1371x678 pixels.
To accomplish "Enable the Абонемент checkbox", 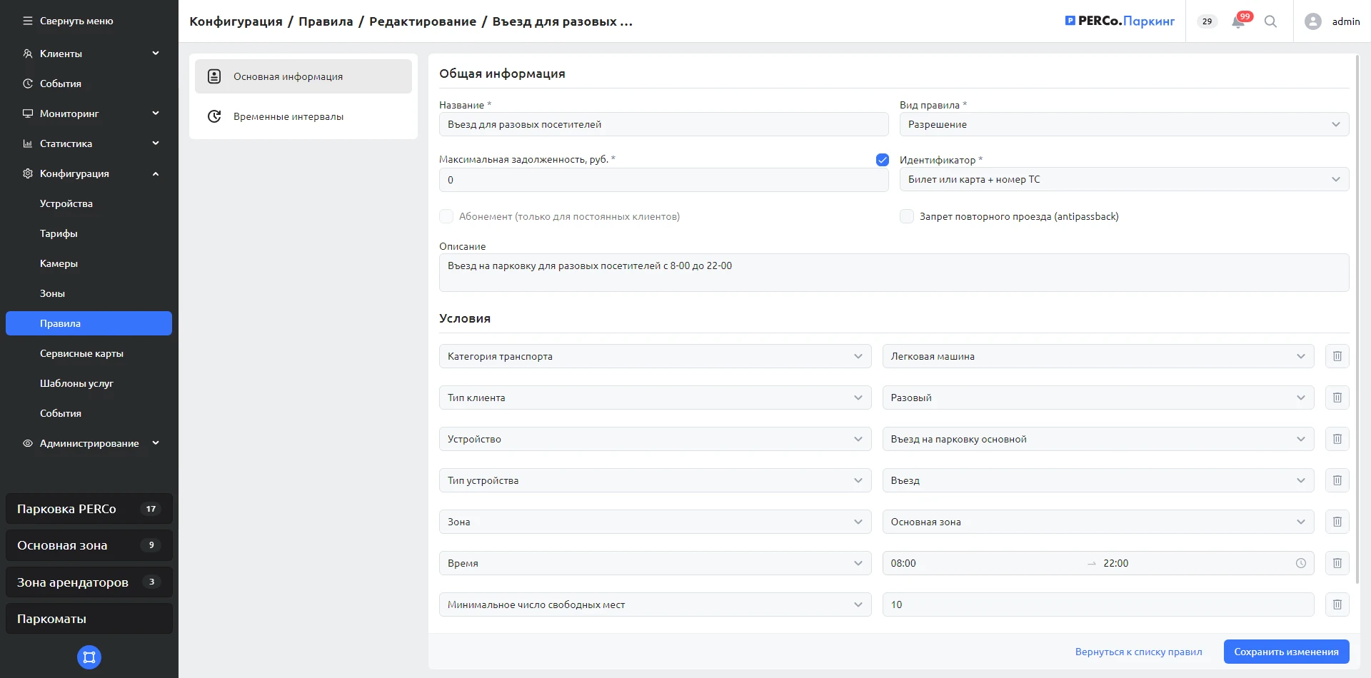I will pos(447,216).
